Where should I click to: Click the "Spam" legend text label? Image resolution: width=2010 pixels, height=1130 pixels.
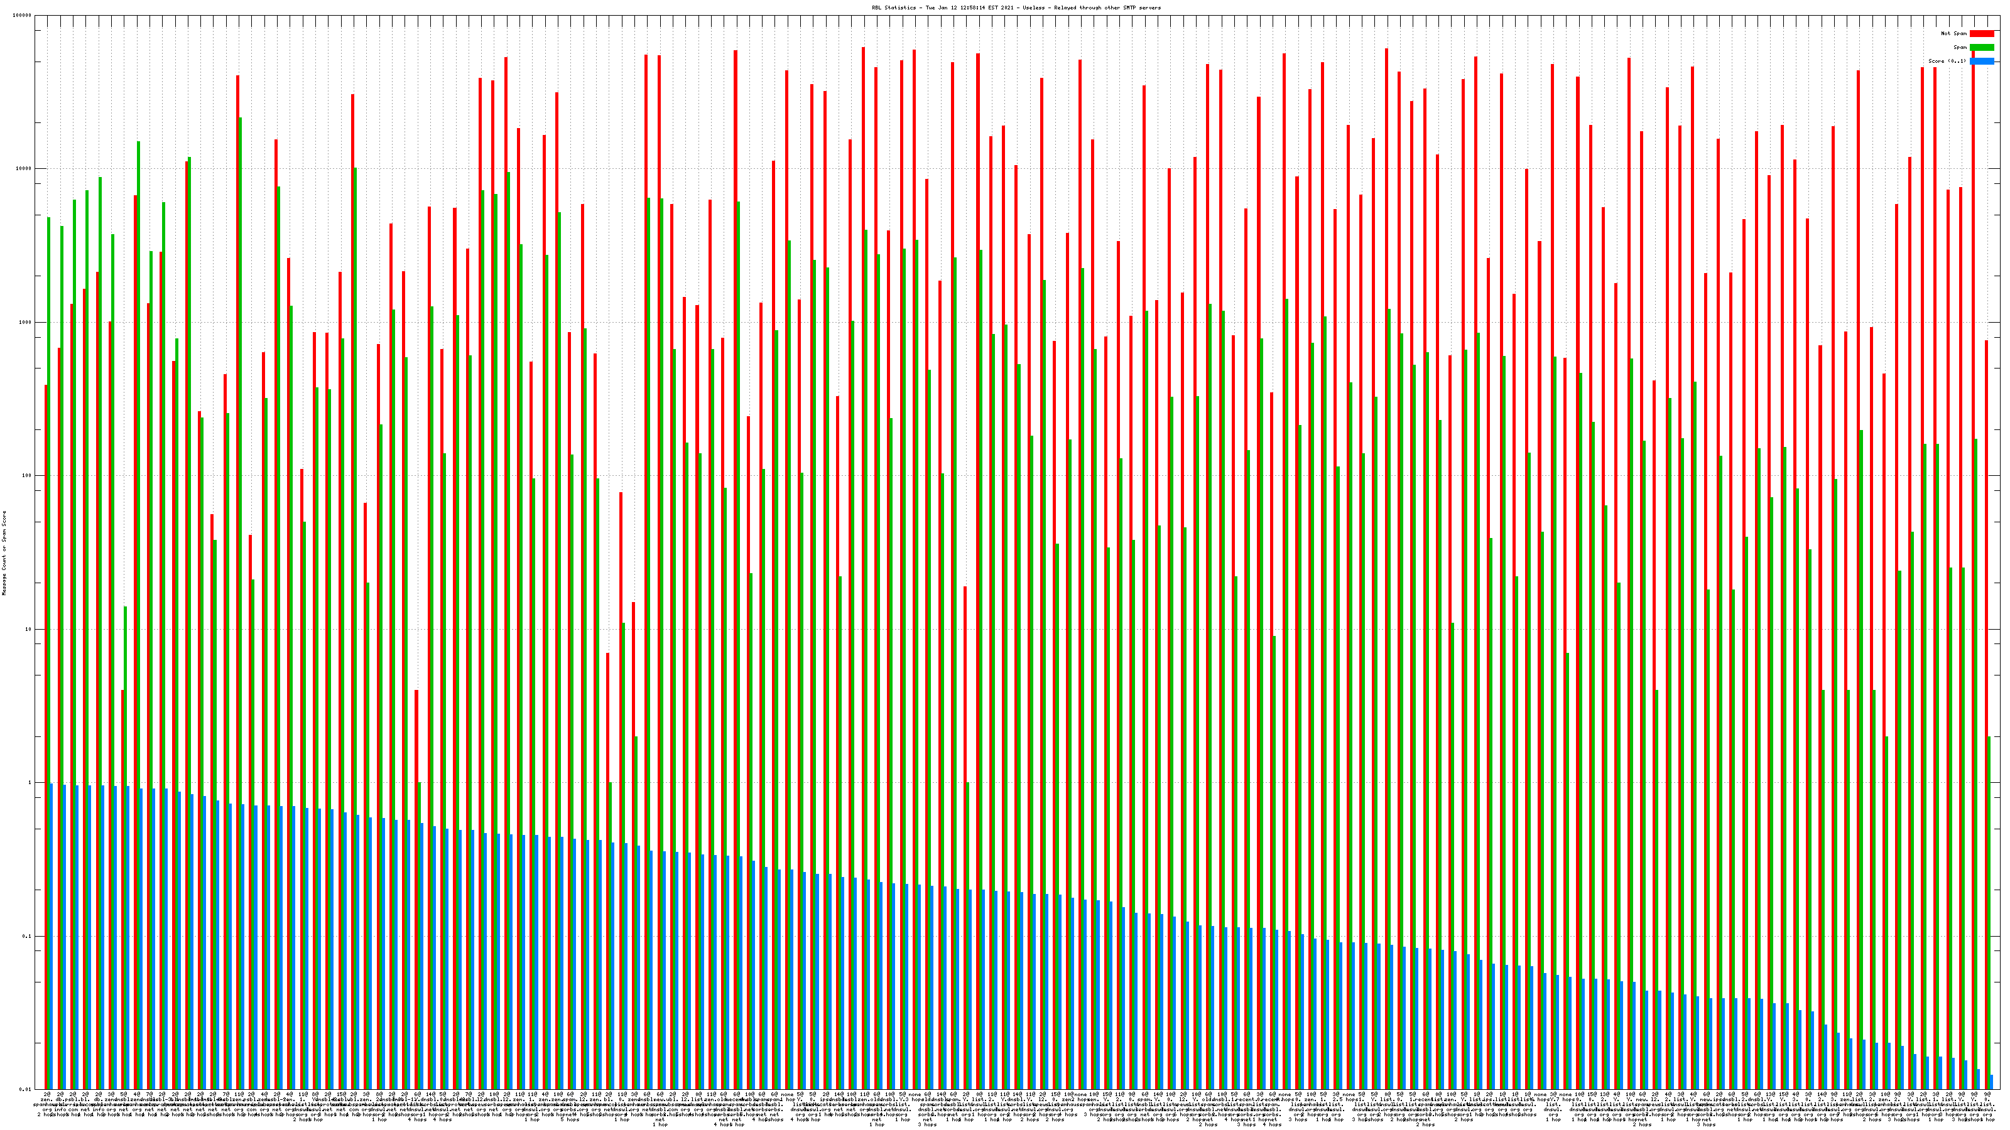pyautogui.click(x=1960, y=48)
